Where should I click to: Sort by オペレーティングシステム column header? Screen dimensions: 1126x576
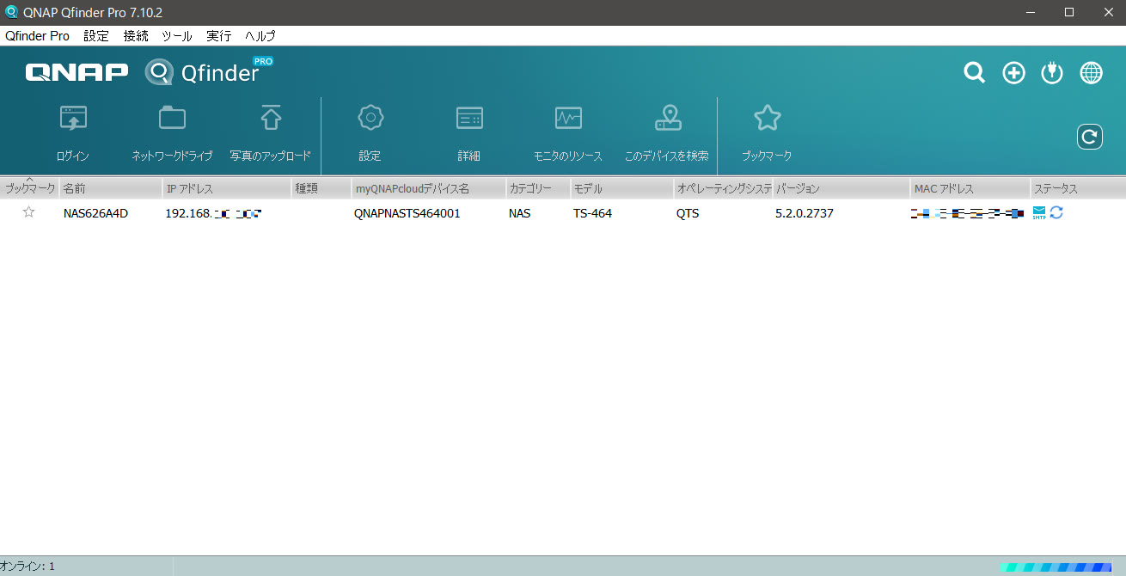click(723, 188)
